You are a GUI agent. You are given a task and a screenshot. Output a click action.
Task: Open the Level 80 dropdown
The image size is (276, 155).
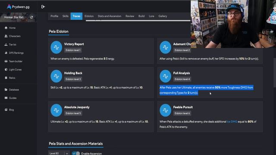point(59,153)
